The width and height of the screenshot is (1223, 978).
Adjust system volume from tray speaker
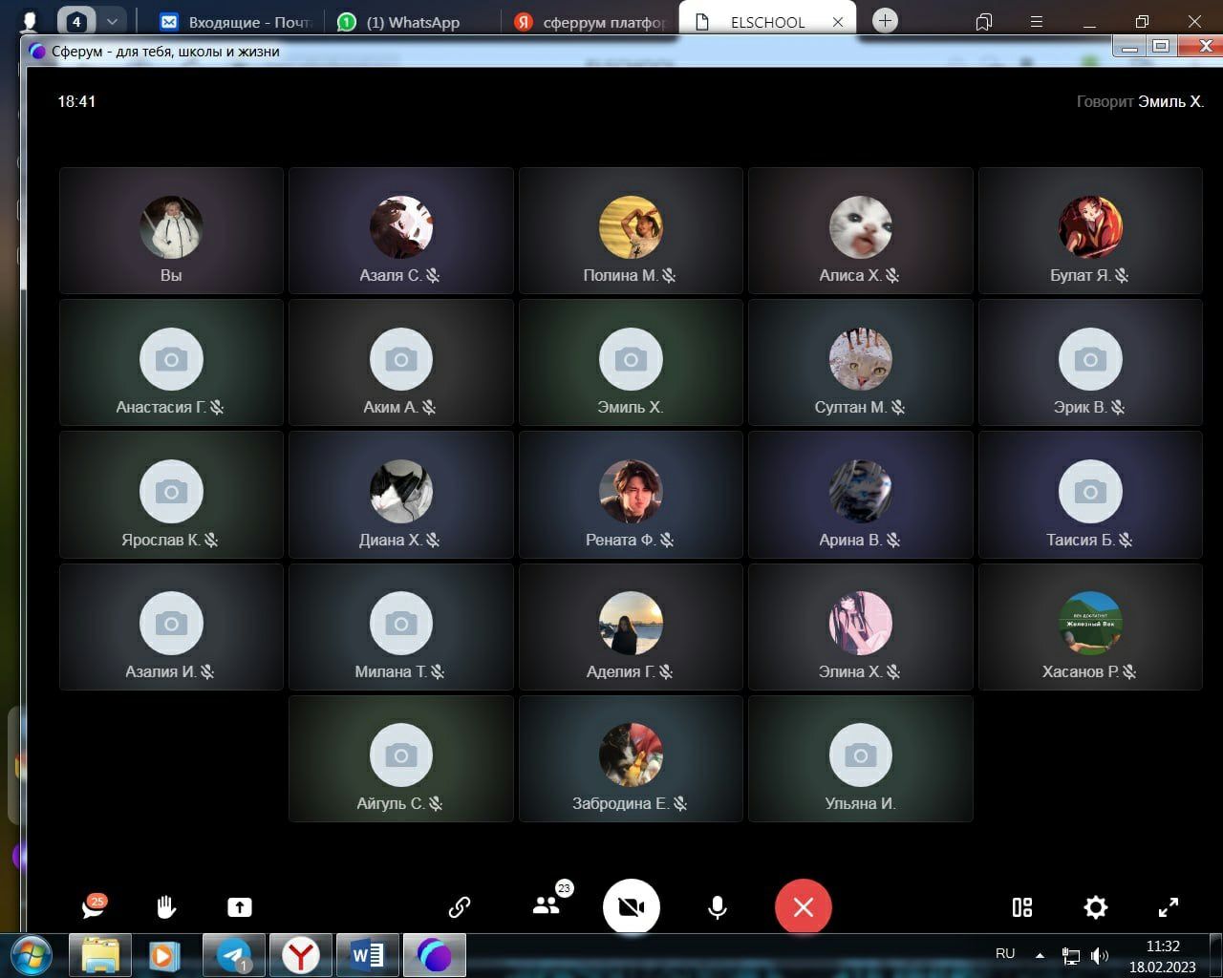click(1100, 955)
